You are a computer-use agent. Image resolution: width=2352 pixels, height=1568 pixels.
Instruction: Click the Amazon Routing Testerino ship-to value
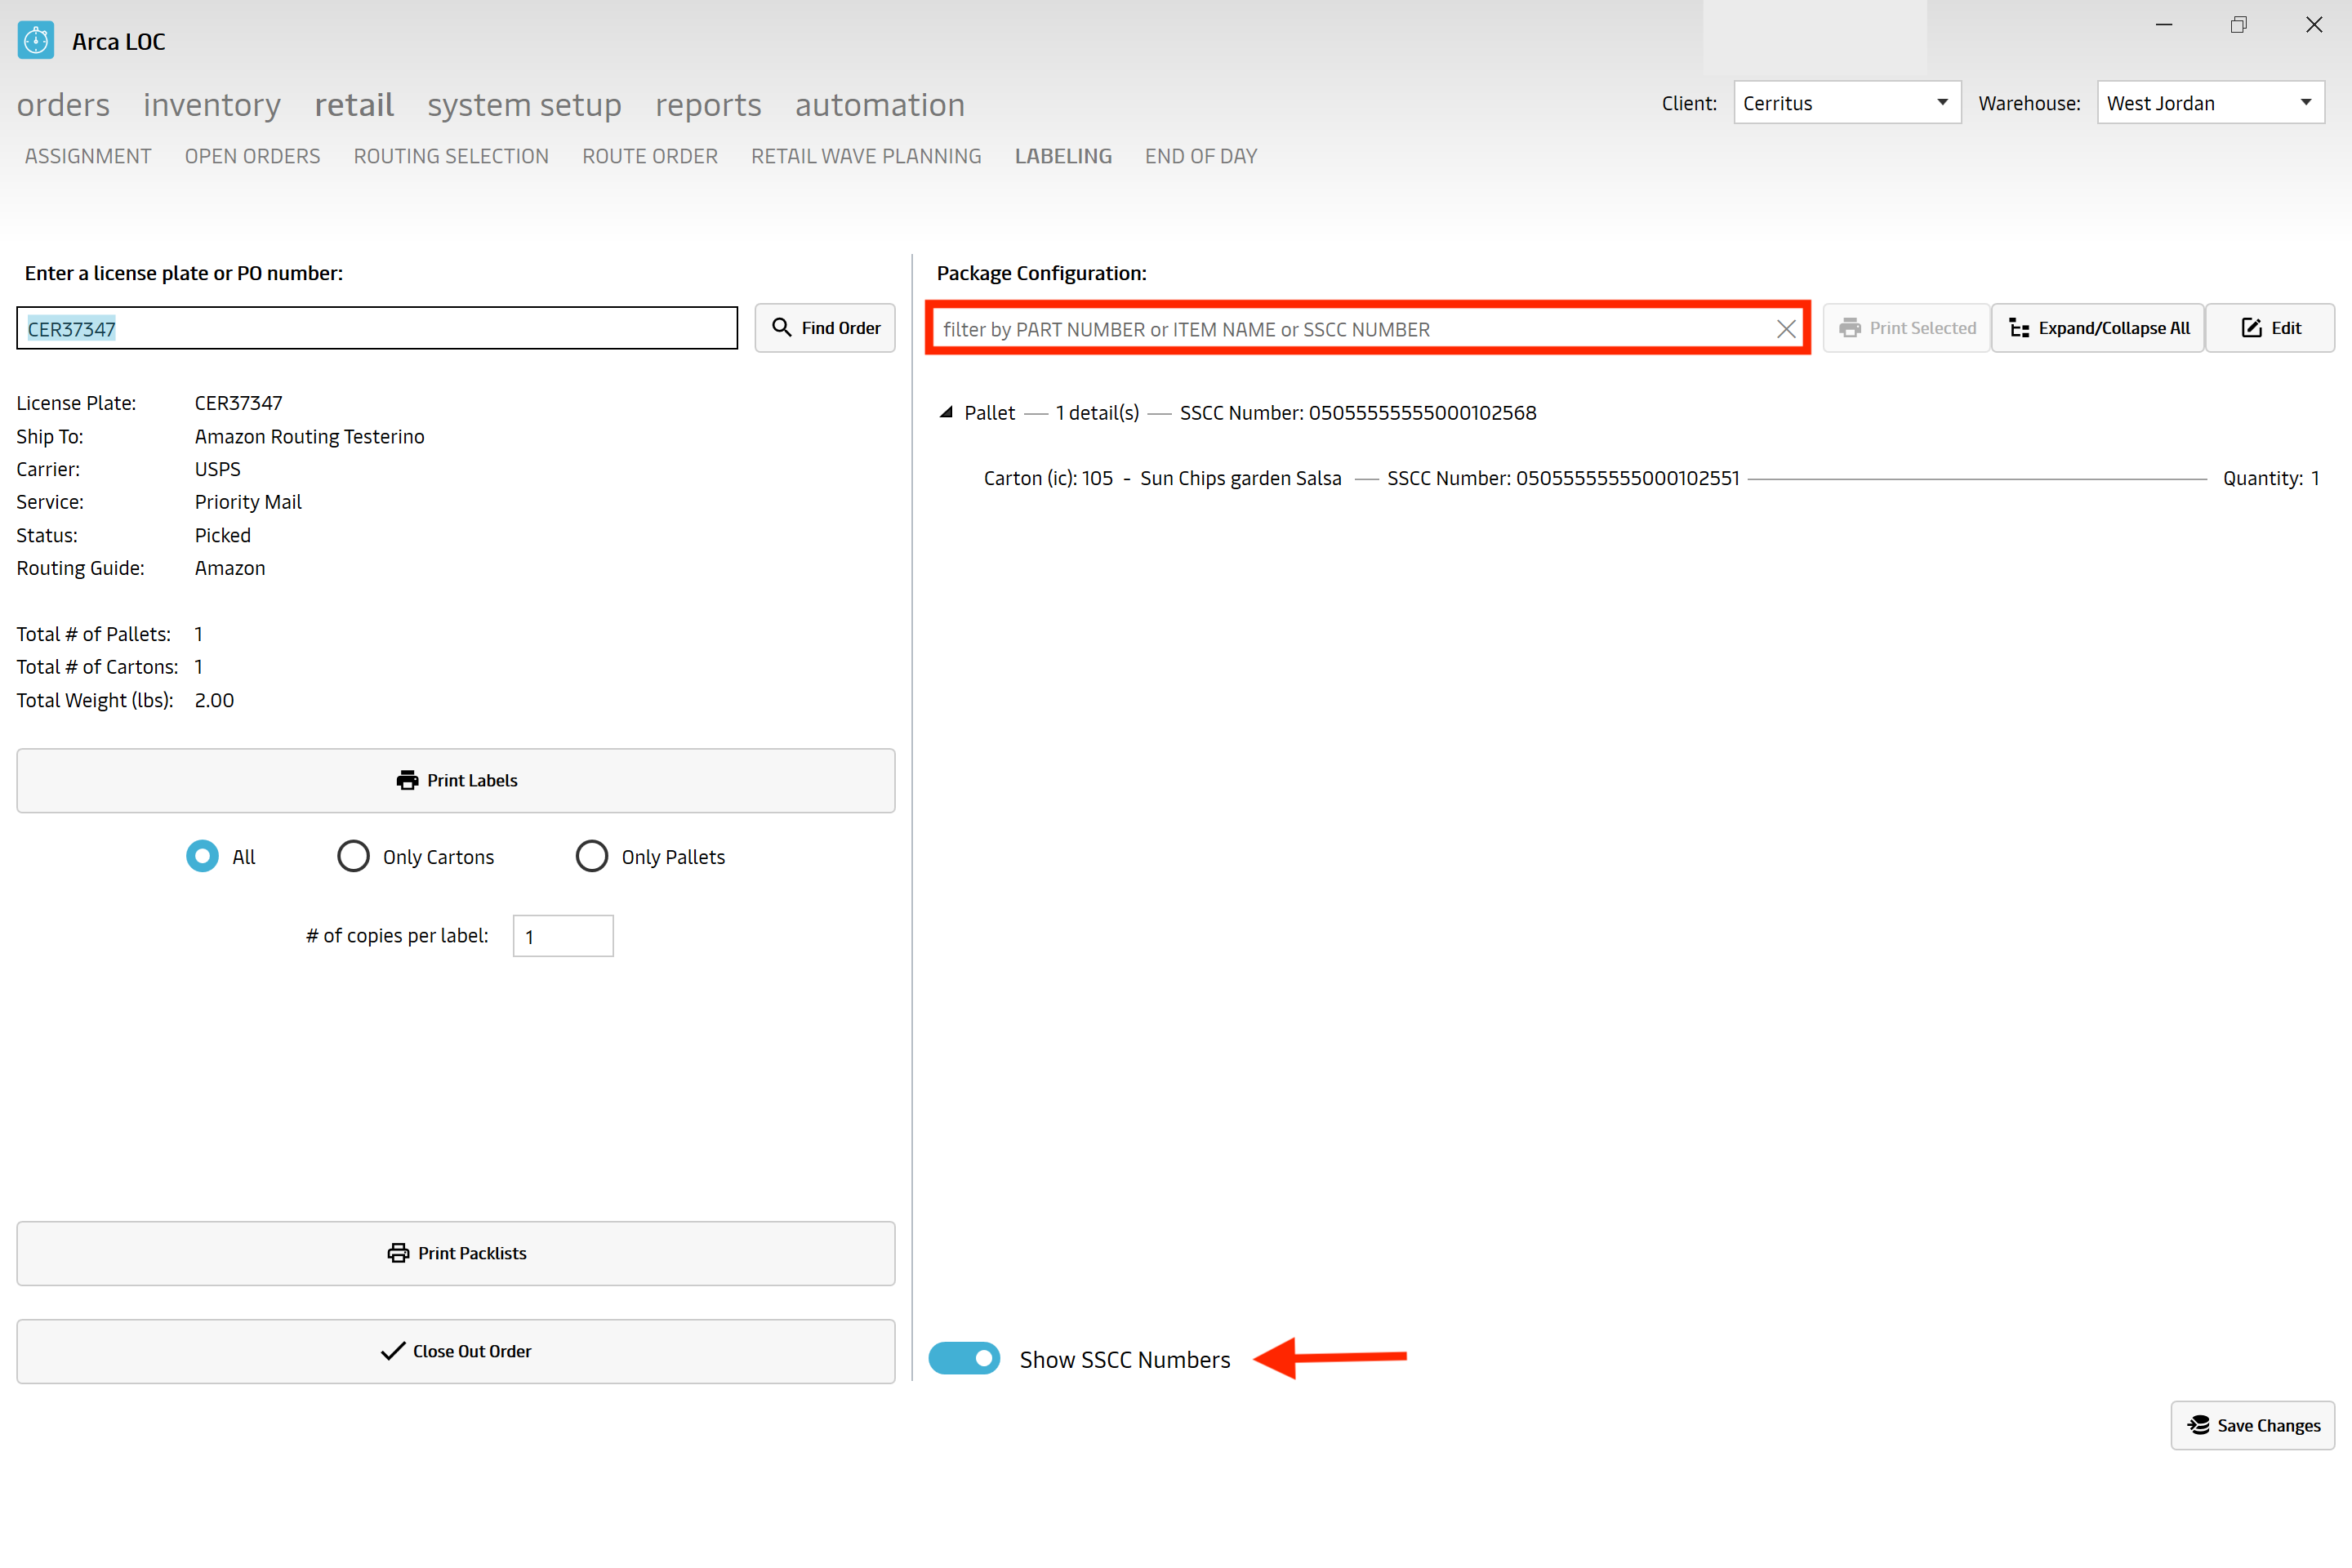click(309, 436)
